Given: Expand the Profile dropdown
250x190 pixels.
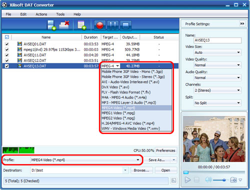Looking at the screenshot, I should (138, 160).
